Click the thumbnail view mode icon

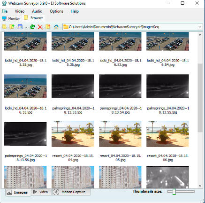pos(20,27)
